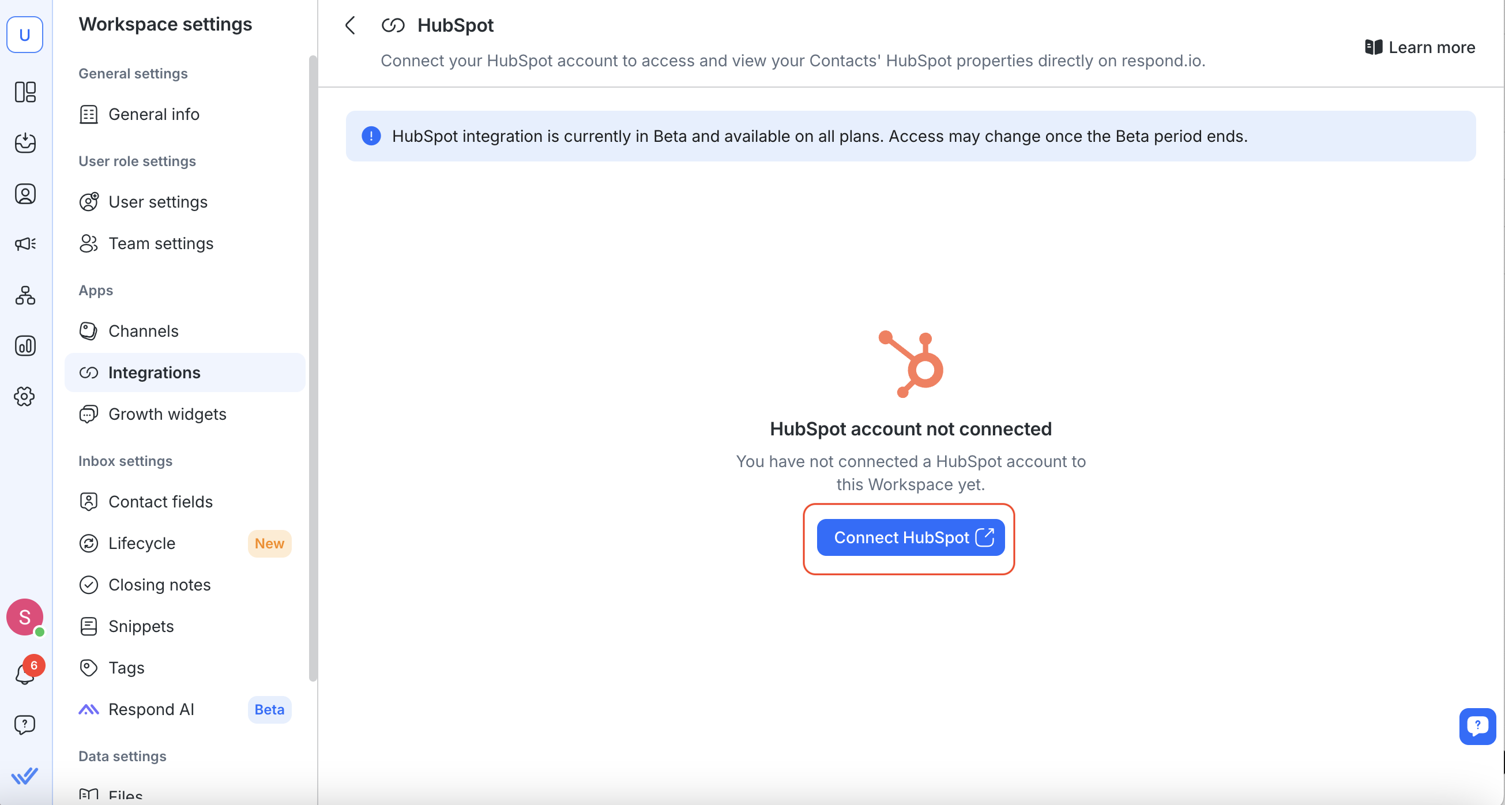Viewport: 1505px width, 805px height.
Task: Open the Channels settings section
Action: (x=143, y=330)
